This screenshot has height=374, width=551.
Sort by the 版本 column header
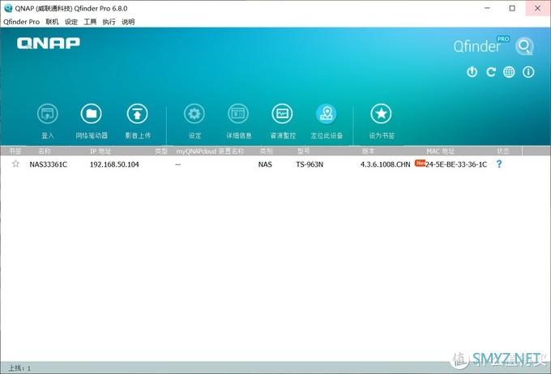[x=368, y=151]
